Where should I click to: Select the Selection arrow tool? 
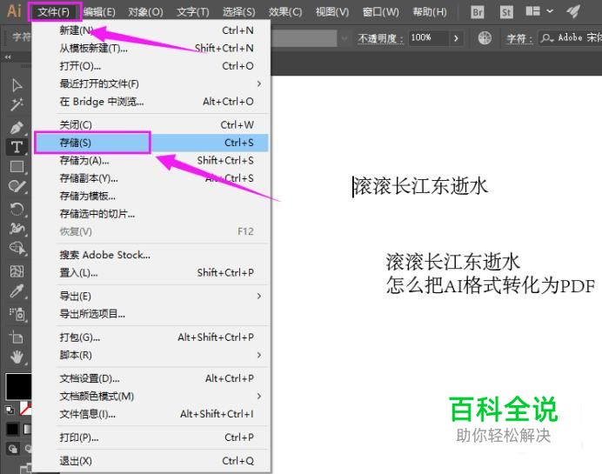[x=17, y=85]
